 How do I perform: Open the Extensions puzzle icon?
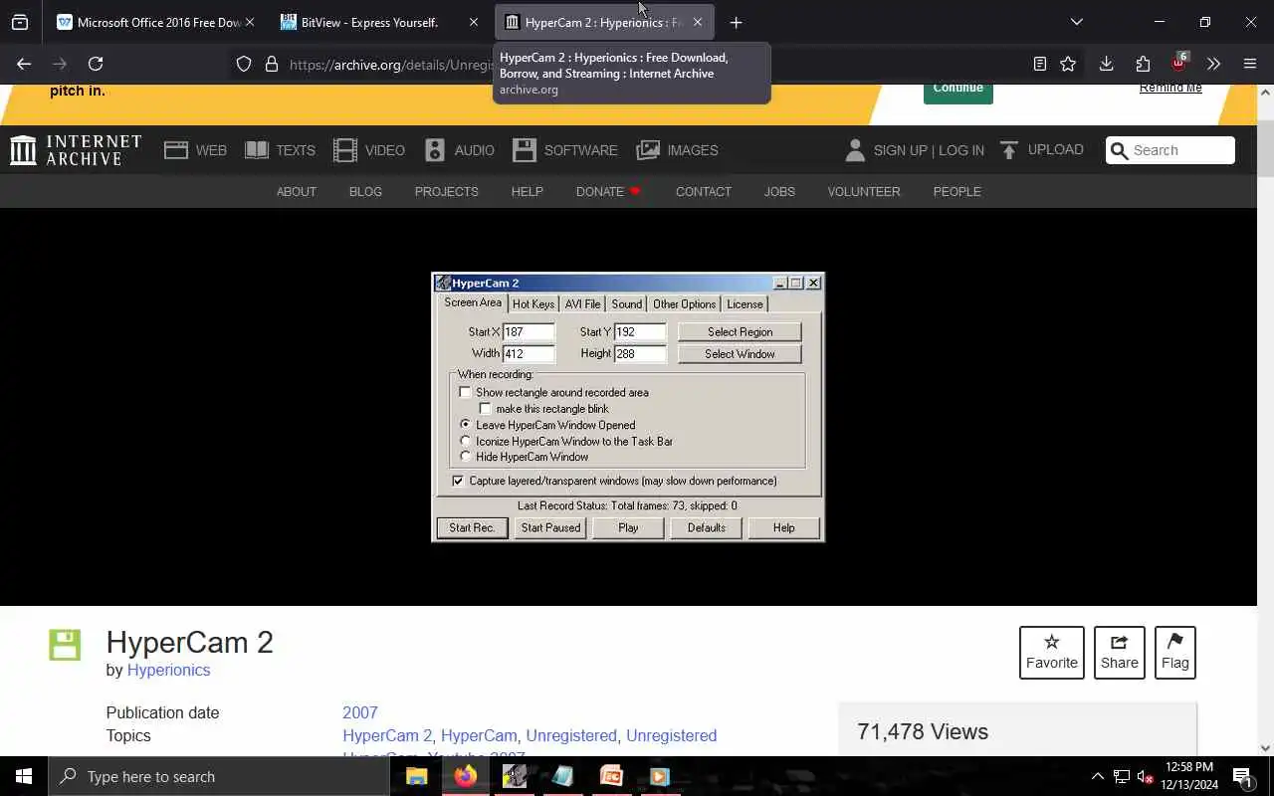tap(1143, 64)
